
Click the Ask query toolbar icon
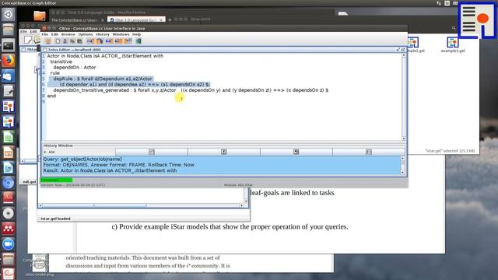109,41
